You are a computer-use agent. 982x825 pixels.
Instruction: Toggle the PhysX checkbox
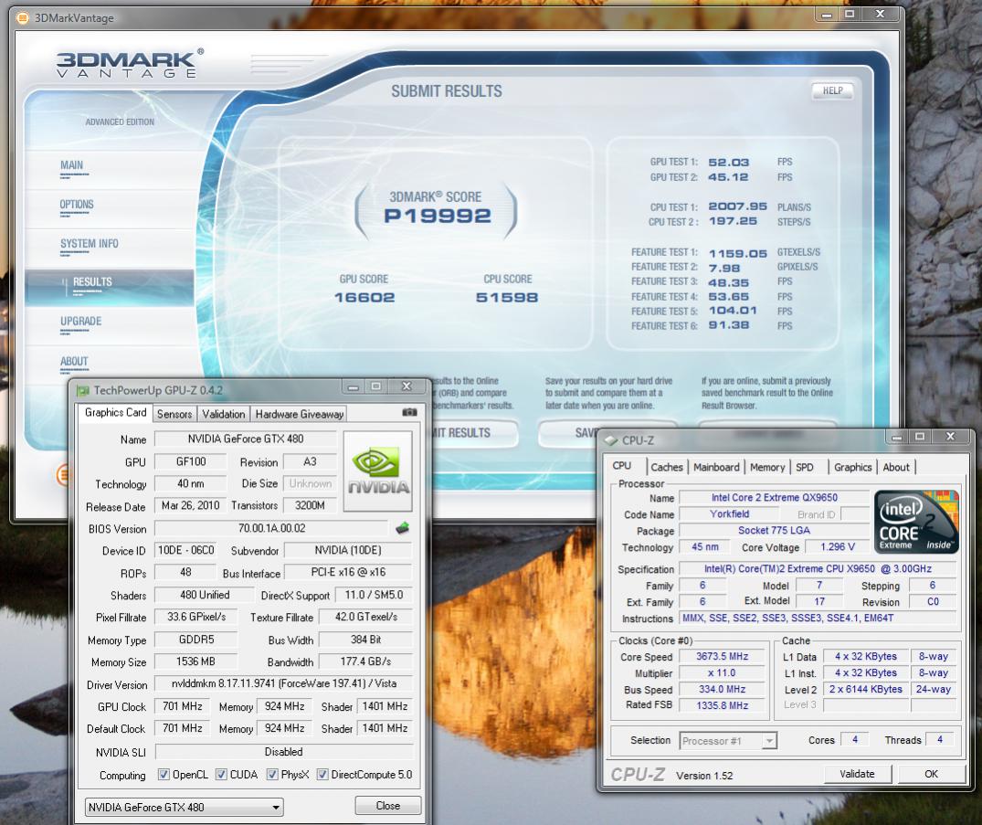272,774
